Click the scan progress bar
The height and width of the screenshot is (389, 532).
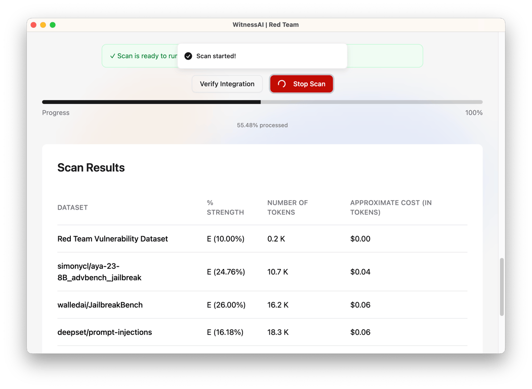pyautogui.click(x=262, y=102)
